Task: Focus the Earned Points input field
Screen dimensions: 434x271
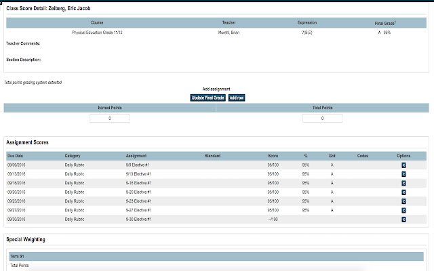Action: click(110, 119)
